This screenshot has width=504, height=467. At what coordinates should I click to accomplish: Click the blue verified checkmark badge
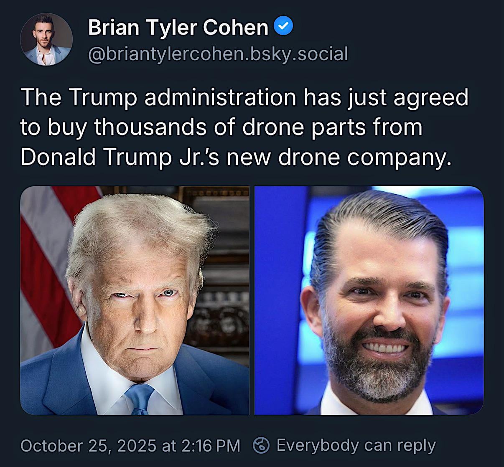(x=283, y=27)
